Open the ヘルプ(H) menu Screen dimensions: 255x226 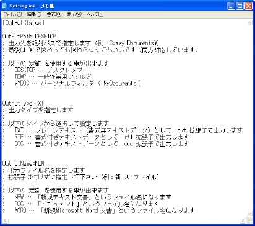tap(95, 14)
